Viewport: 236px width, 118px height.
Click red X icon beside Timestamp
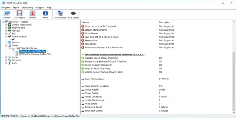[83, 44]
